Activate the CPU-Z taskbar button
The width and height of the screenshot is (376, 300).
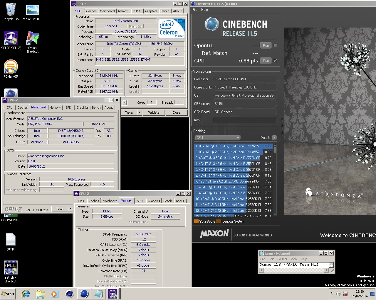point(113,294)
